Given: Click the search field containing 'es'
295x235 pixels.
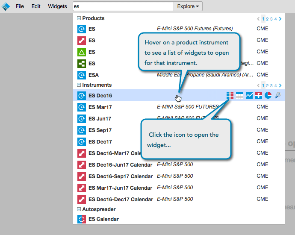Looking at the screenshot, I should [x=123, y=6].
